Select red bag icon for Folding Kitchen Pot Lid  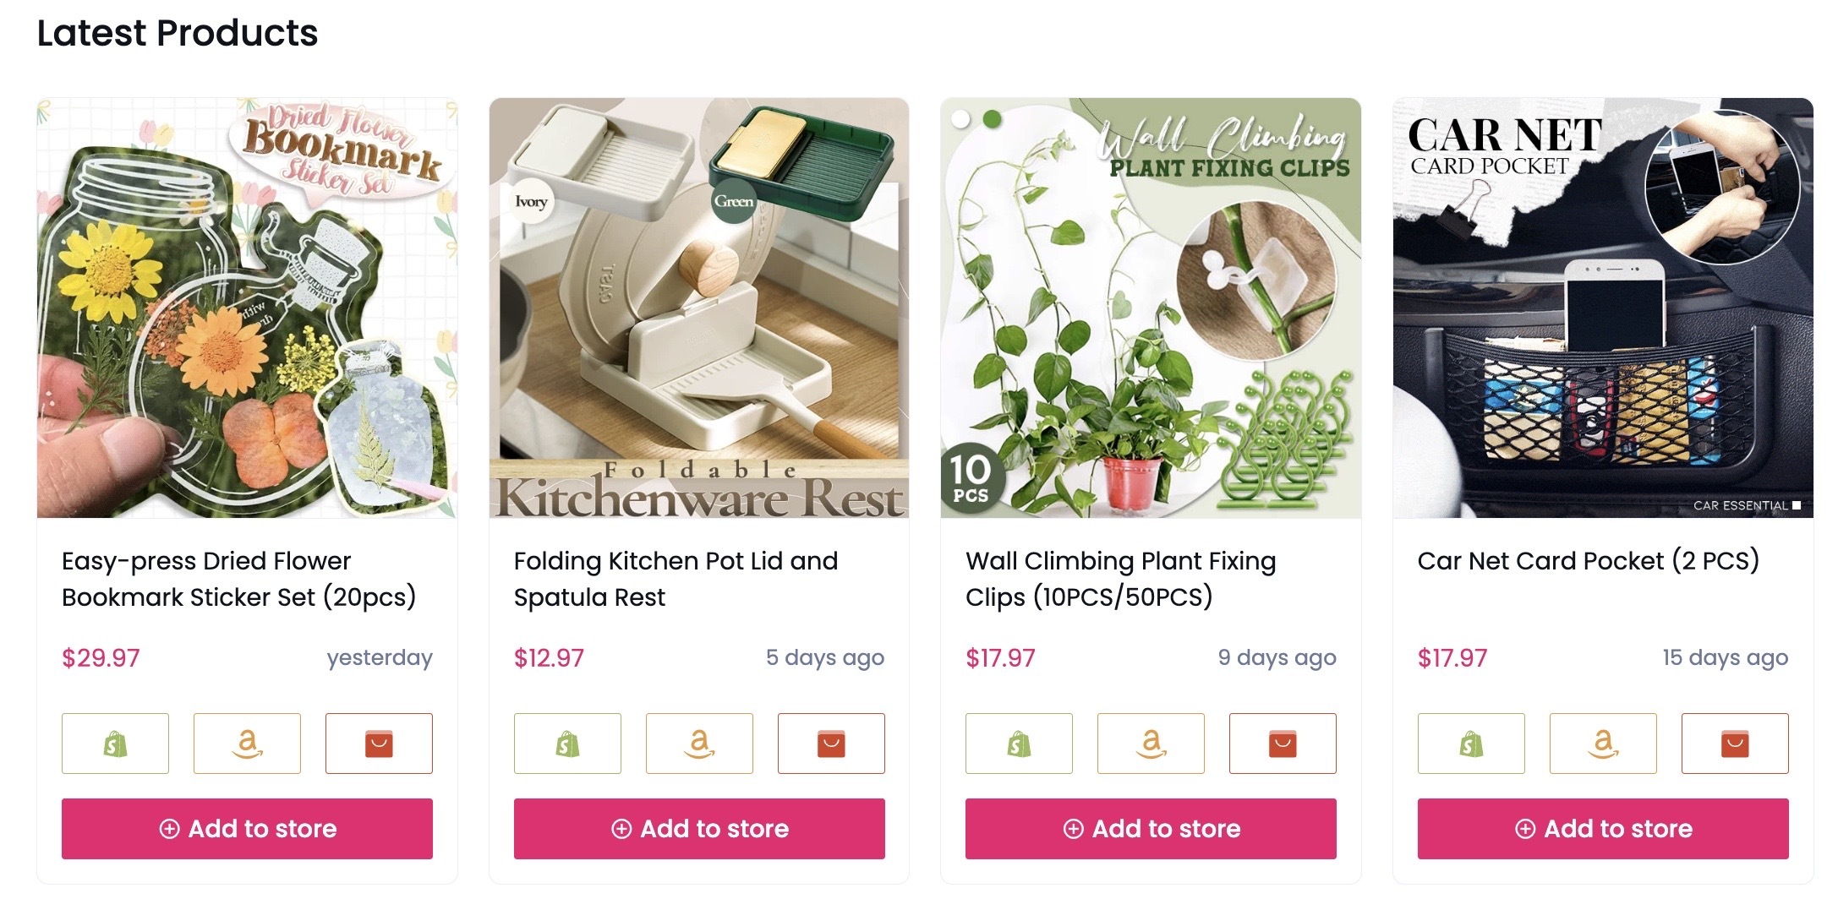click(x=831, y=744)
